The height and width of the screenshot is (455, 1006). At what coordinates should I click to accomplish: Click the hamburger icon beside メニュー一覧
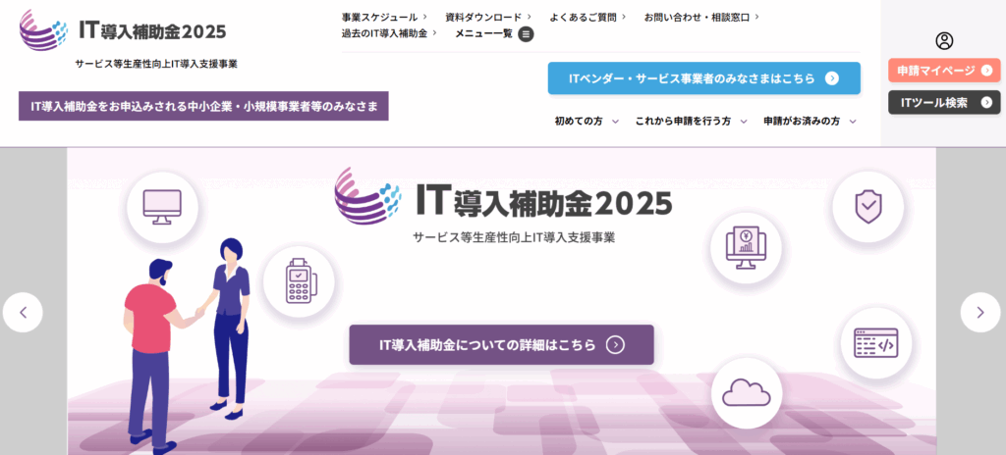pyautogui.click(x=526, y=33)
